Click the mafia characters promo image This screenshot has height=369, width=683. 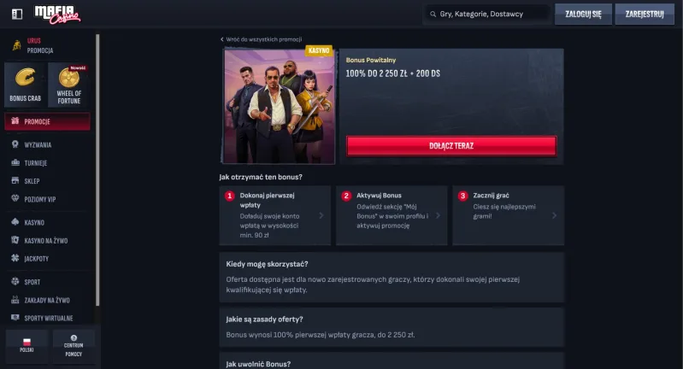click(279, 106)
